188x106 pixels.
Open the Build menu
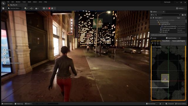(x=29, y=2)
